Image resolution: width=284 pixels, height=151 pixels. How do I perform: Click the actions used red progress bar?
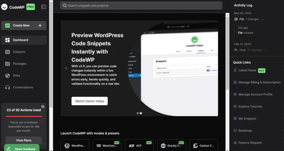(24, 116)
